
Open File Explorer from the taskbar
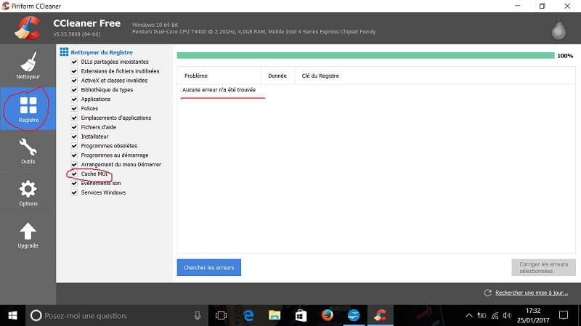coord(275,316)
